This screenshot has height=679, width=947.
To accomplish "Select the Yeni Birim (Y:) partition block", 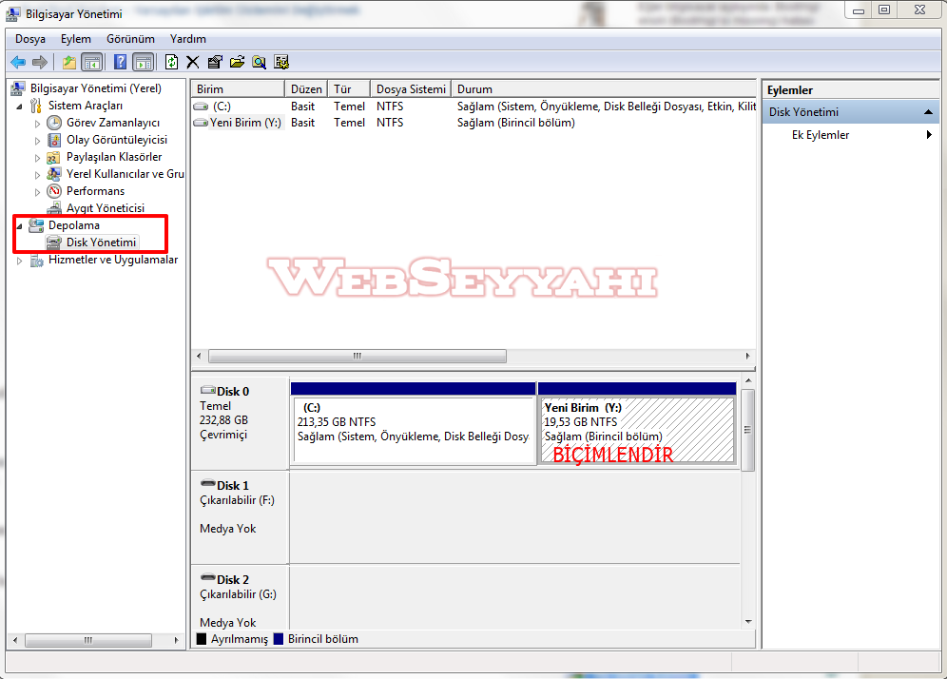I will pos(637,423).
